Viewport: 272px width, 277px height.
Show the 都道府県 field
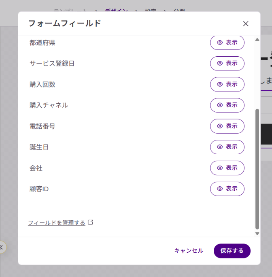(227, 43)
